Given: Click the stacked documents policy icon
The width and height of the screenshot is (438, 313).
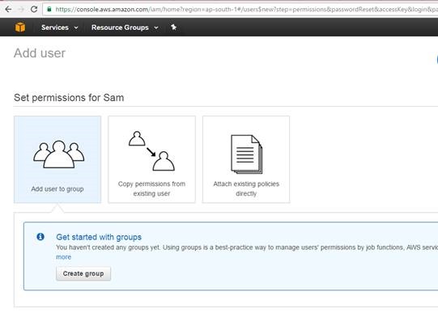Looking at the screenshot, I should tap(247, 154).
